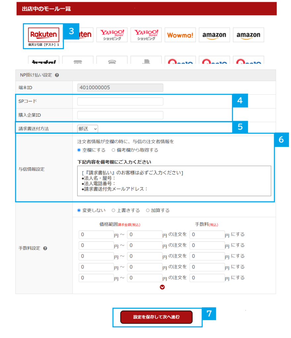Click the 端末ID field showing 4010000005
The image size is (291, 338).
120,88
